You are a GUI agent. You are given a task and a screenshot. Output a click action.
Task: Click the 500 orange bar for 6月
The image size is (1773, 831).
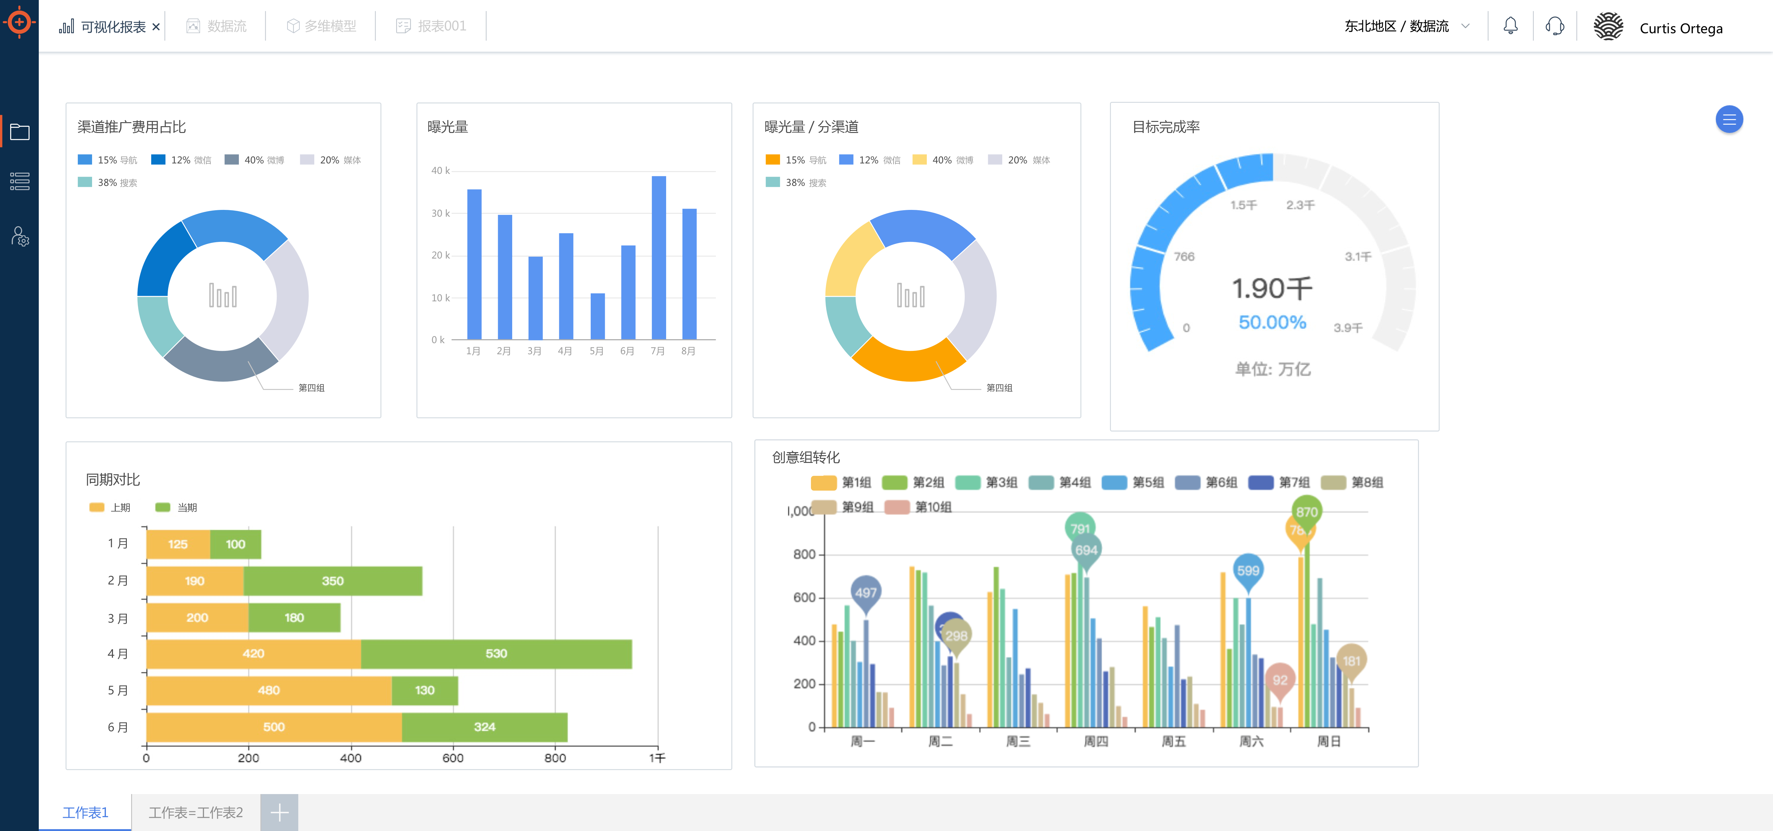[274, 726]
